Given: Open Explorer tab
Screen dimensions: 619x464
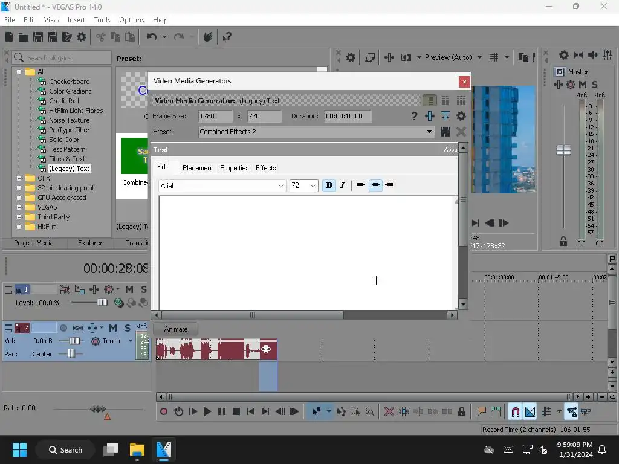Looking at the screenshot, I should 90,243.
